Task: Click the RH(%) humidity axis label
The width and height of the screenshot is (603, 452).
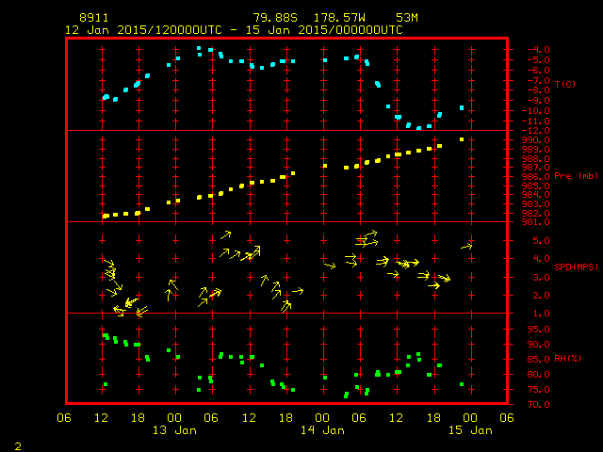Action: pyautogui.click(x=567, y=359)
